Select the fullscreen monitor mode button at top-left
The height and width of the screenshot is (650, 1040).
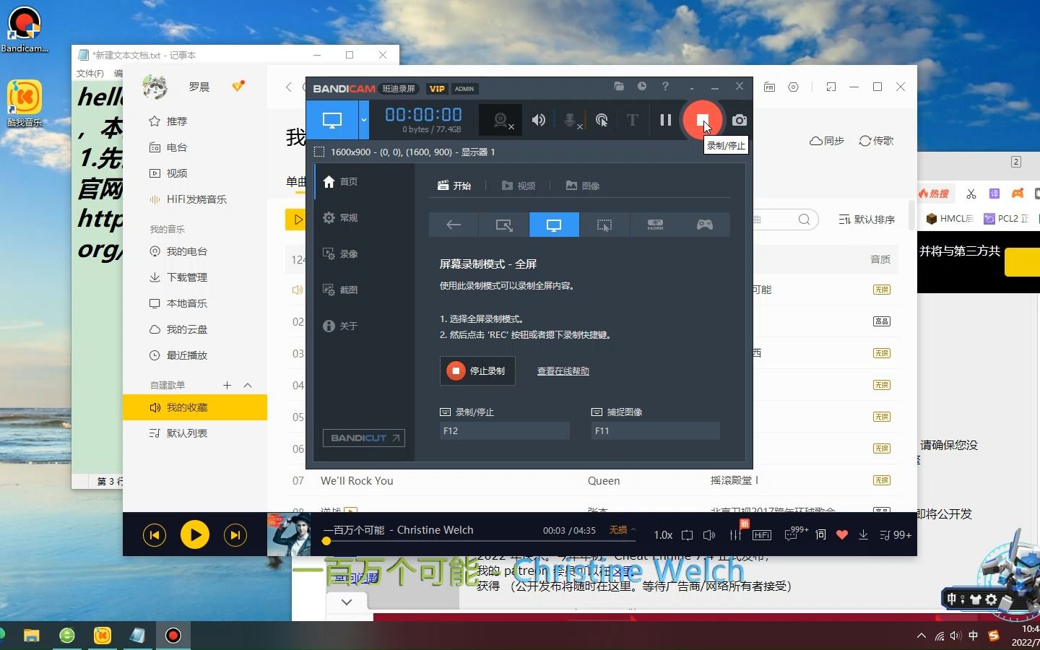[x=332, y=120]
